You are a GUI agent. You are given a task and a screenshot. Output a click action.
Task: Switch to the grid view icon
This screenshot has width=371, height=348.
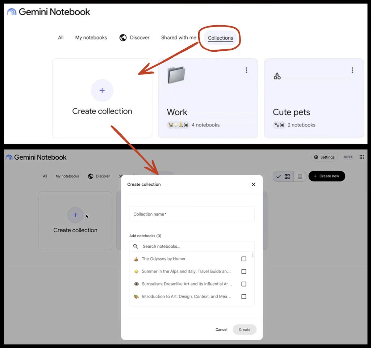coord(287,176)
